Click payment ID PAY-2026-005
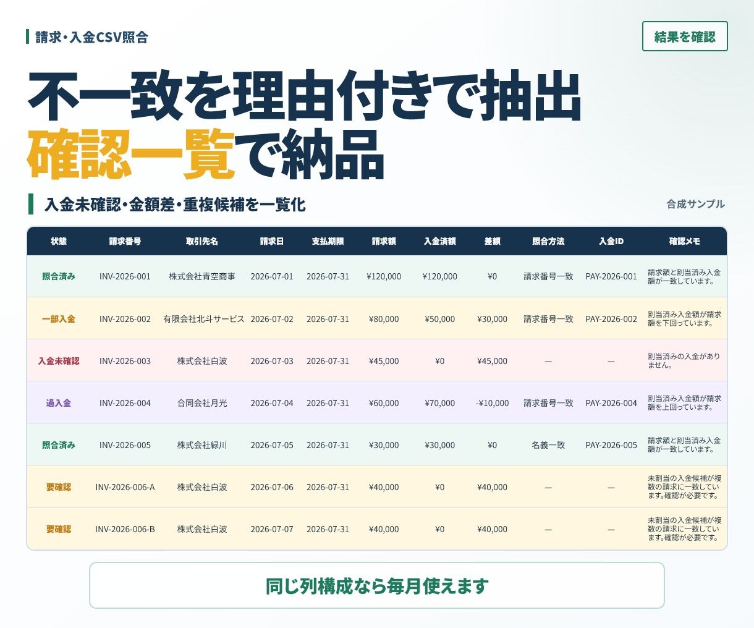 tap(611, 445)
